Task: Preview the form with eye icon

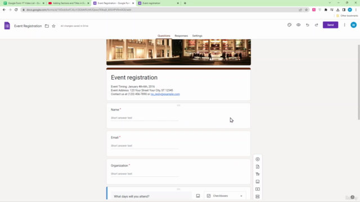Action: 298,25
